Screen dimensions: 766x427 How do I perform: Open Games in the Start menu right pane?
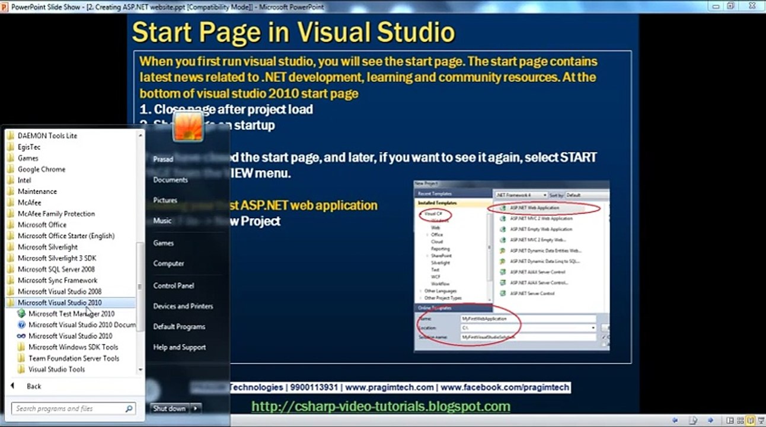click(x=163, y=243)
